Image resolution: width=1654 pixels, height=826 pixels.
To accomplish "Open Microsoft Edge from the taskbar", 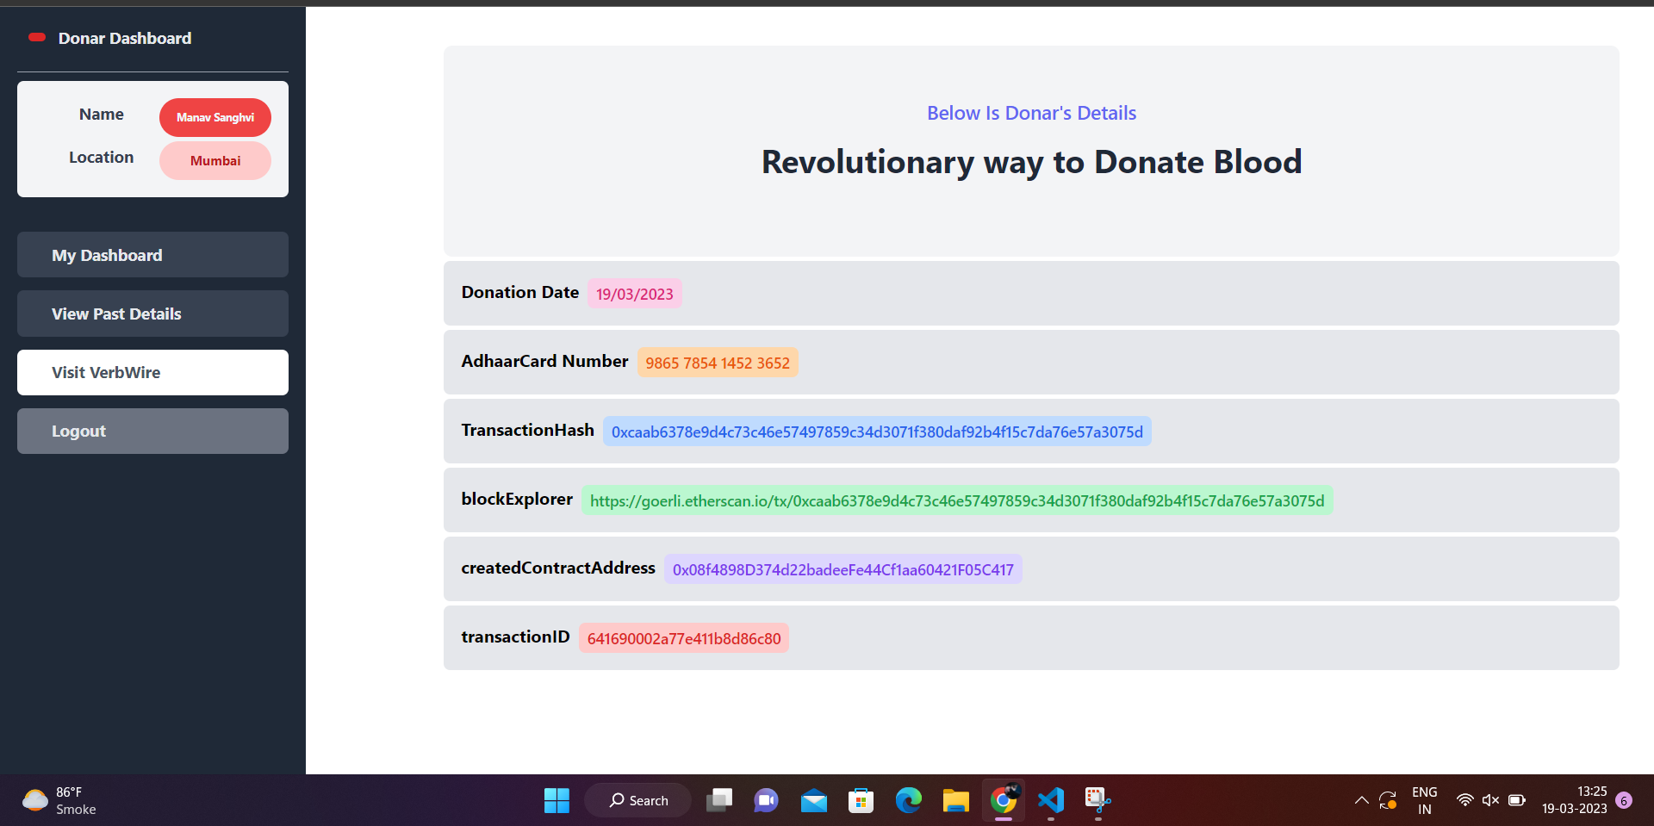I will pyautogui.click(x=908, y=800).
